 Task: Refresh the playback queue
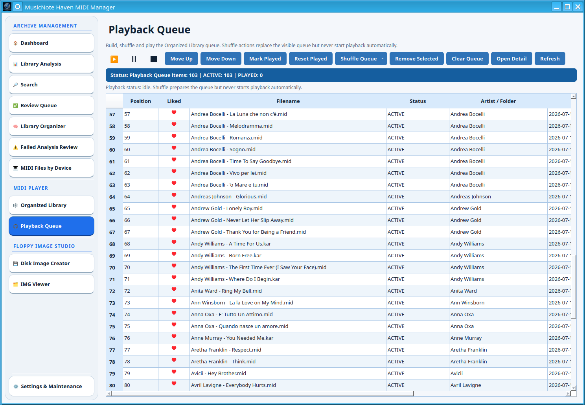[550, 59]
